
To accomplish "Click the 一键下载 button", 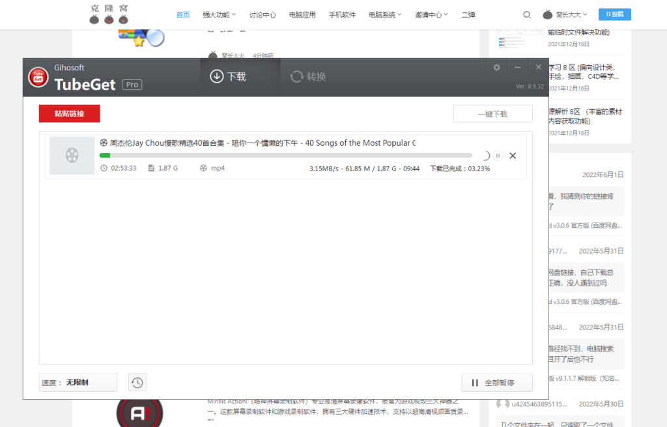I will tap(492, 114).
